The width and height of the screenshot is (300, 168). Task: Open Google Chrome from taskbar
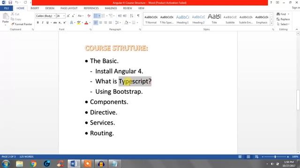33,164
